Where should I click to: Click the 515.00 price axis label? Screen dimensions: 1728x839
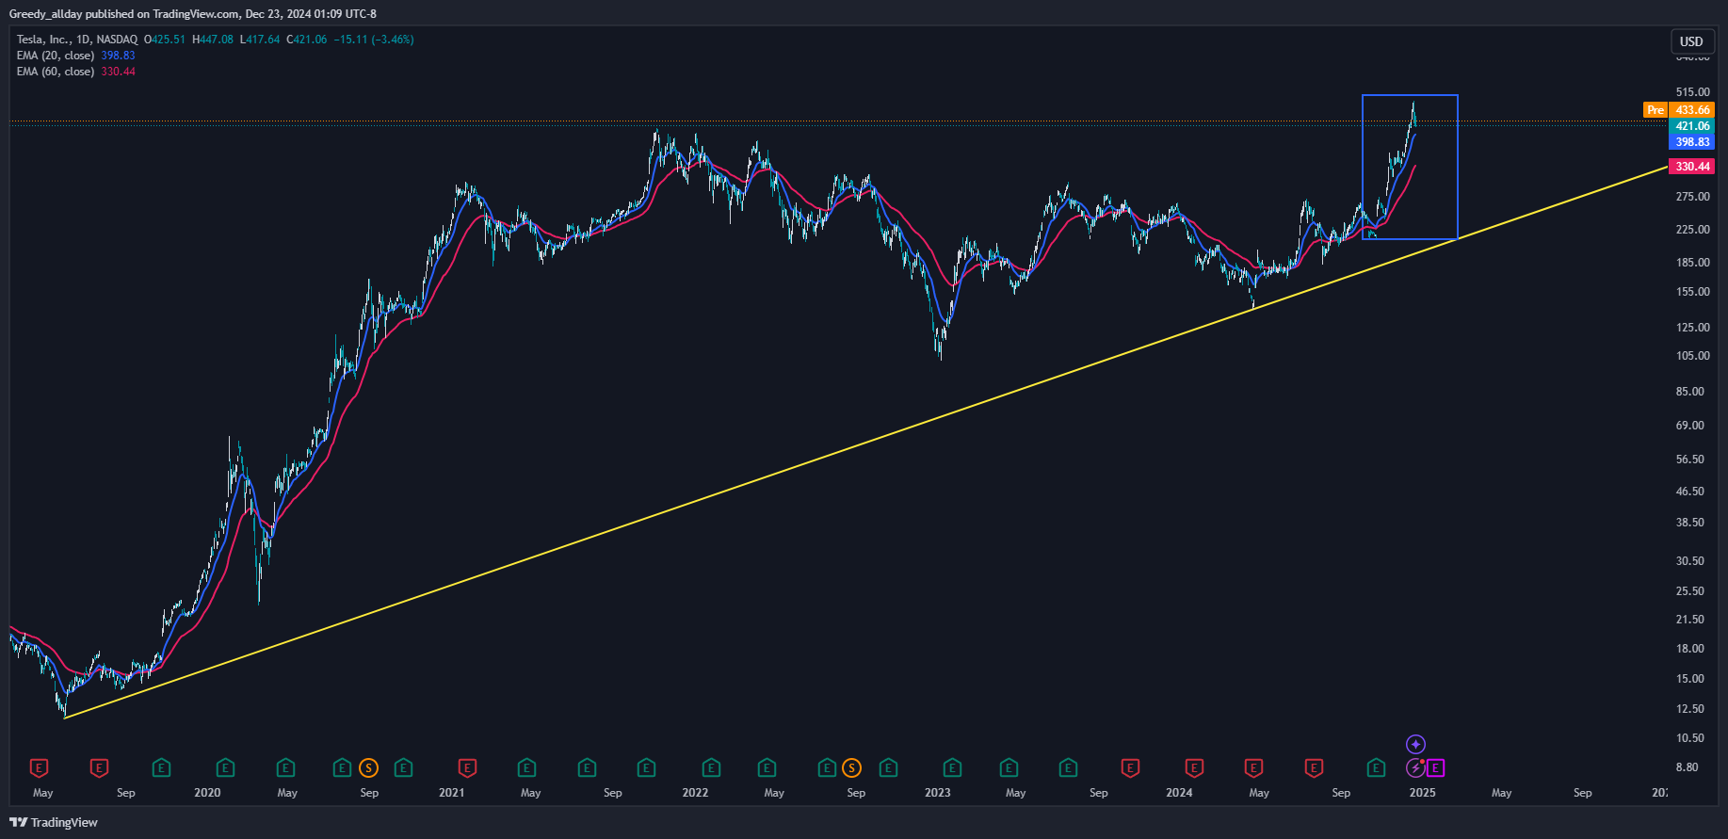click(x=1692, y=92)
